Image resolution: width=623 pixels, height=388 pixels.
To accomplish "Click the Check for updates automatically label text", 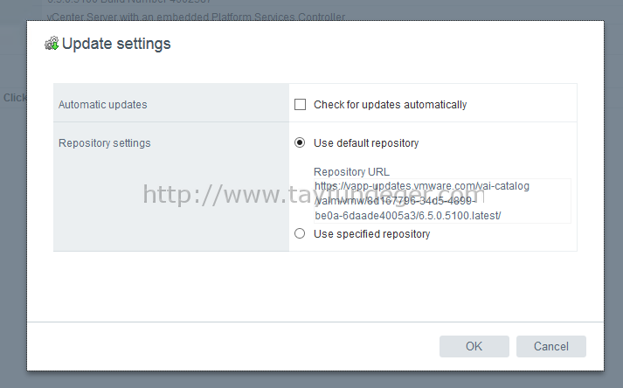I will click(x=391, y=105).
